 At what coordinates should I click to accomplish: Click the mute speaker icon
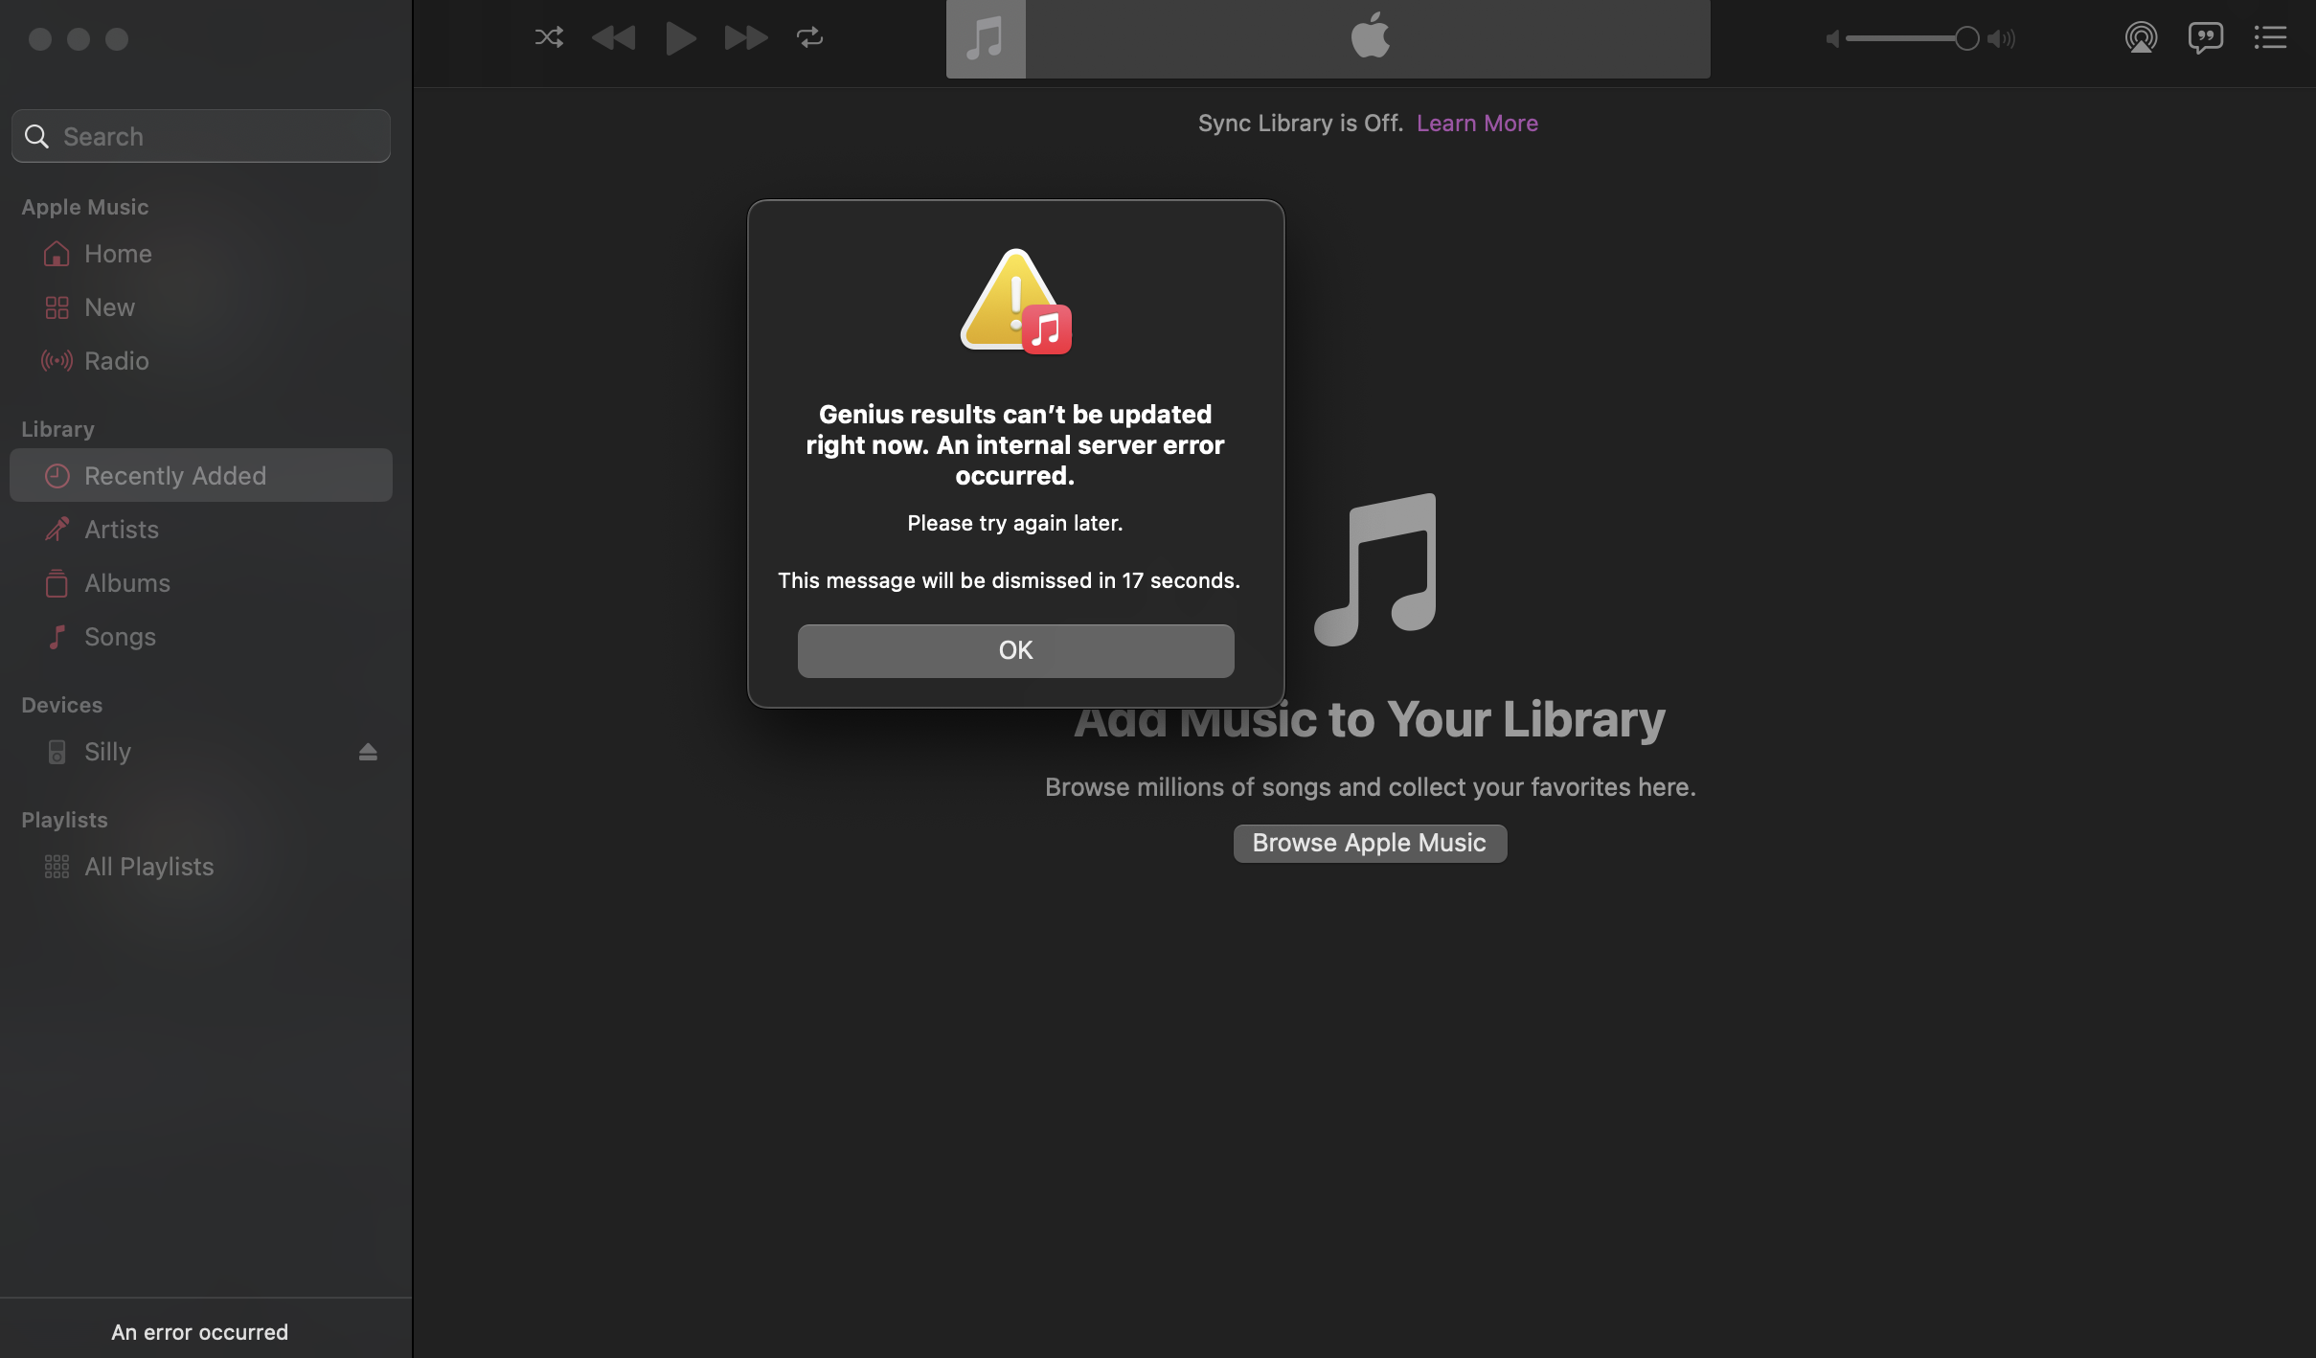pos(1832,39)
